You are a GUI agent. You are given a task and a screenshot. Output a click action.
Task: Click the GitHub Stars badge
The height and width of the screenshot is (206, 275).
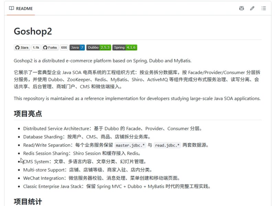click(x=22, y=47)
